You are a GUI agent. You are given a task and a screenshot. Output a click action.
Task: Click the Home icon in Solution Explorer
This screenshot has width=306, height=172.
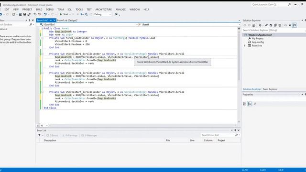[x=253, y=25]
